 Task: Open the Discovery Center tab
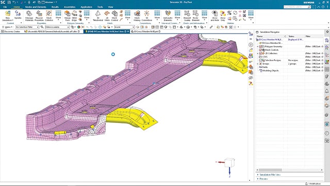[x=10, y=32]
